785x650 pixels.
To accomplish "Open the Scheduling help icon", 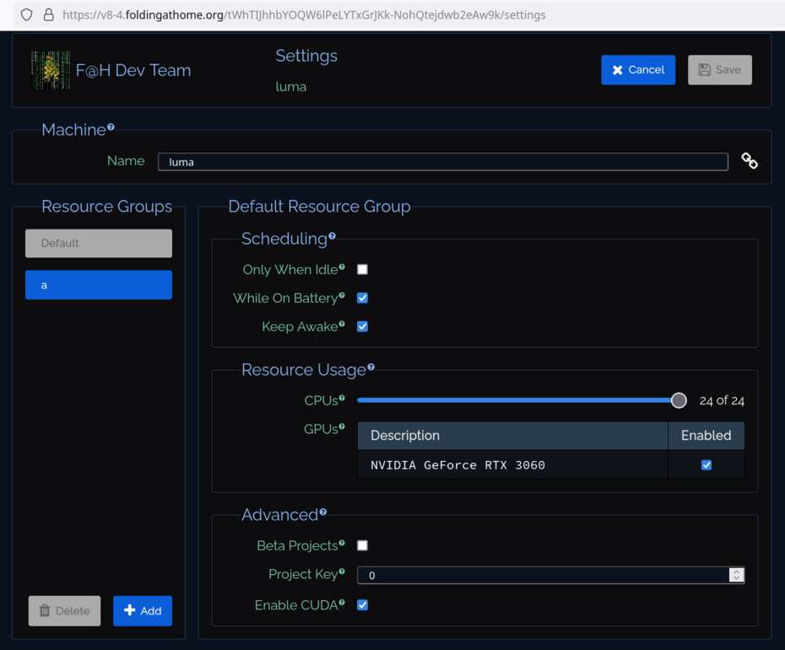I will coord(332,236).
